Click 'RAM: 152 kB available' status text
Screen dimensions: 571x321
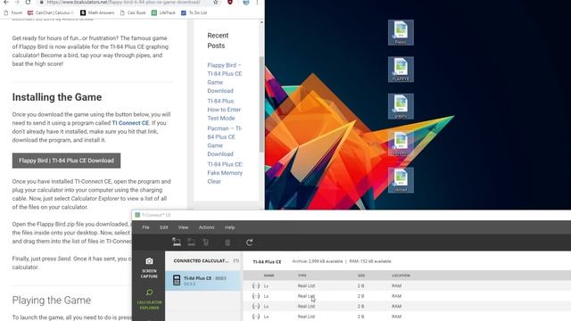(370, 261)
